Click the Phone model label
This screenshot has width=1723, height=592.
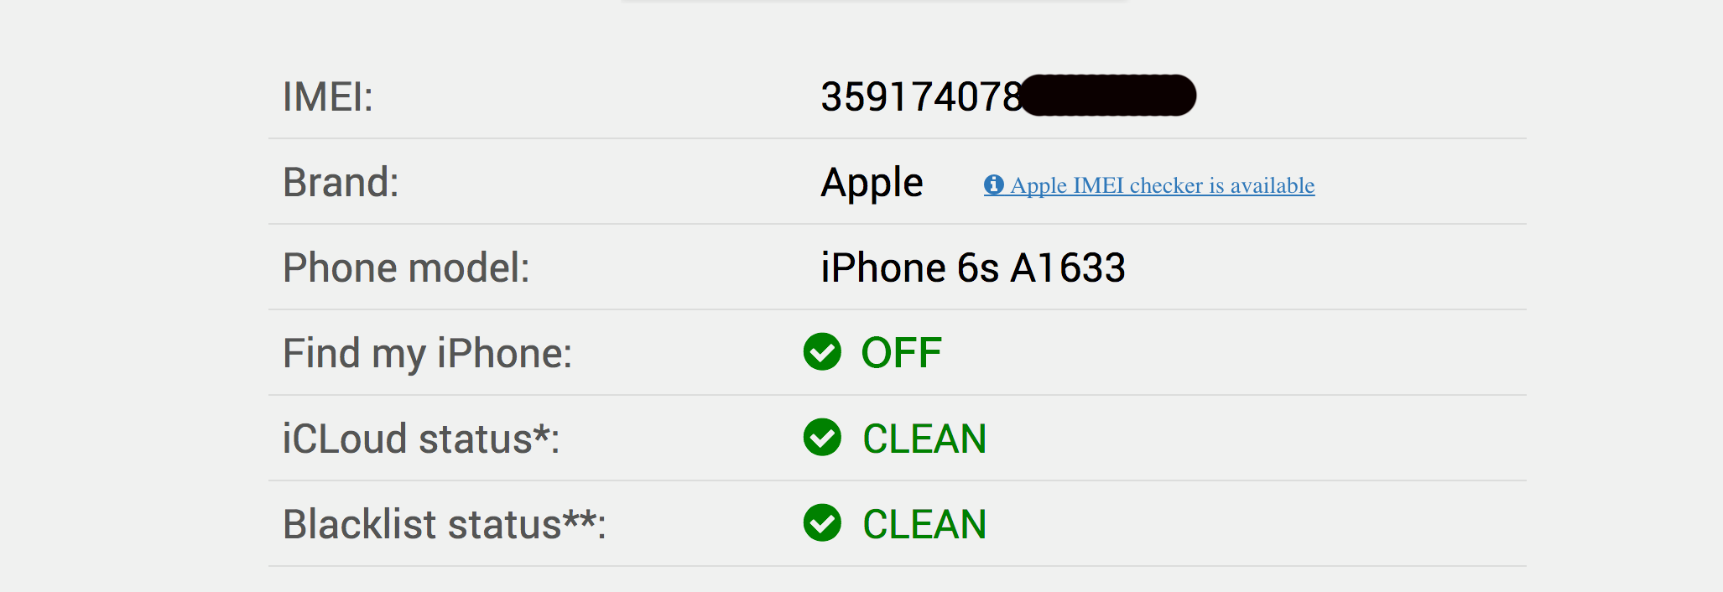406,267
